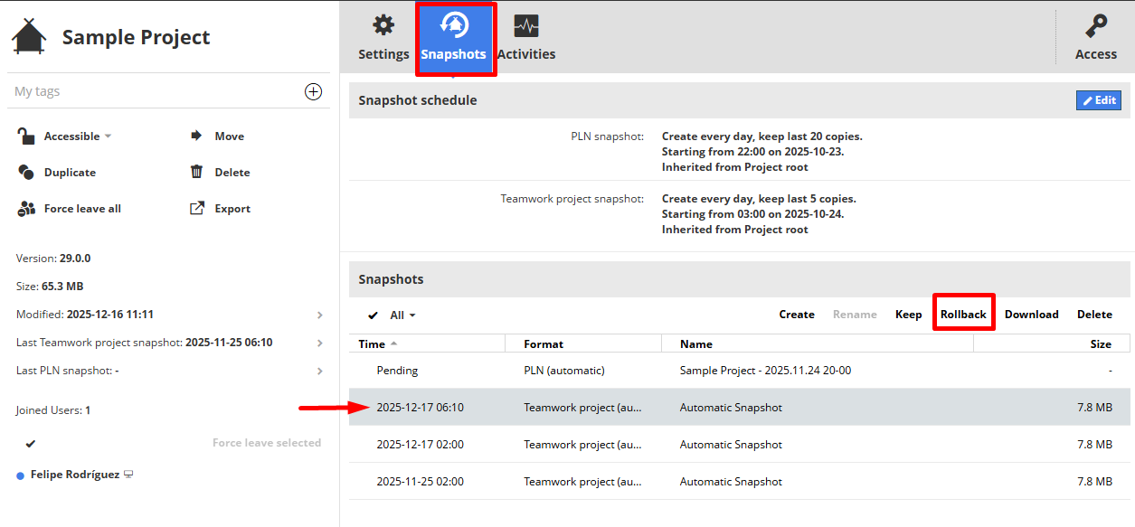
Task: Expand Last Teamwork project snapshot chevron
Action: 319,343
